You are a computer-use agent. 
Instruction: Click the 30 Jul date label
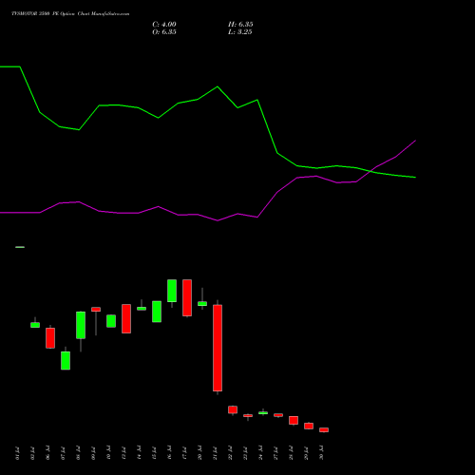point(321,453)
